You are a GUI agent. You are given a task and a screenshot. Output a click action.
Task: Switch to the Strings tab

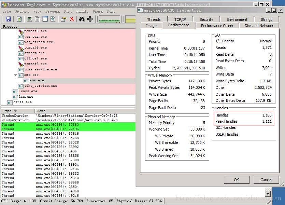pos(266,19)
